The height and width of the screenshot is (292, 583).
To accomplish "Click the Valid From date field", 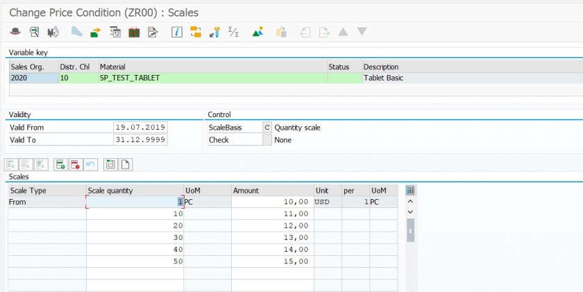I will 140,128.
